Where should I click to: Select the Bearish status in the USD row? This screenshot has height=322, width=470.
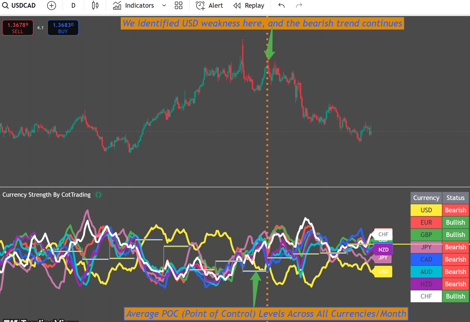455,210
